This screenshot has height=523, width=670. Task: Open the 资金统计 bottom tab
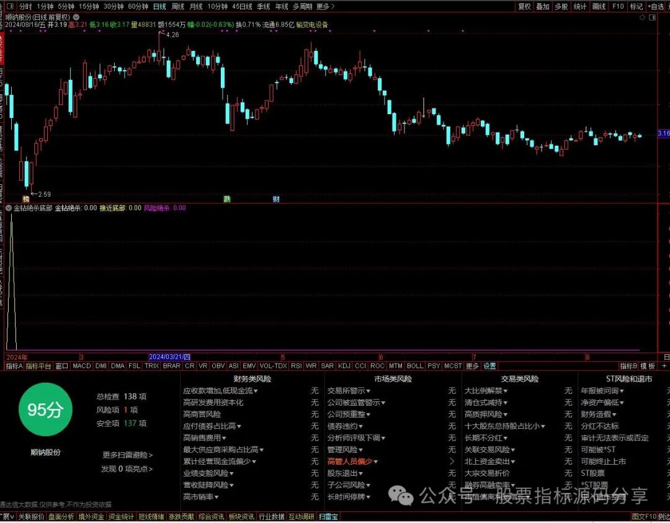click(121, 517)
